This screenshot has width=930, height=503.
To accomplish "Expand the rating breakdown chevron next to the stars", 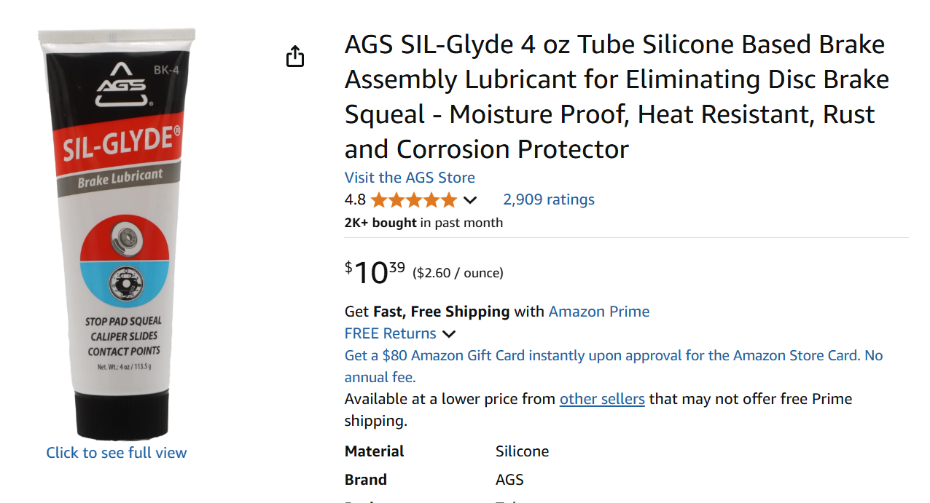I will point(470,200).
